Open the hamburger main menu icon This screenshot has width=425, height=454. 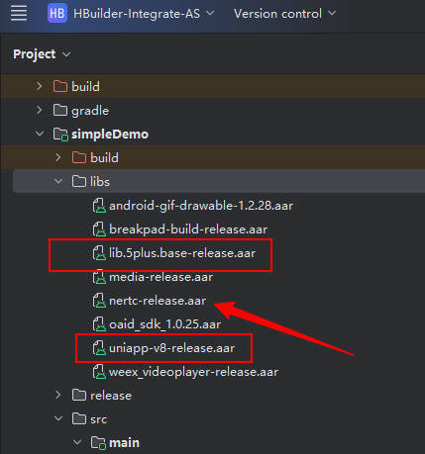[19, 14]
